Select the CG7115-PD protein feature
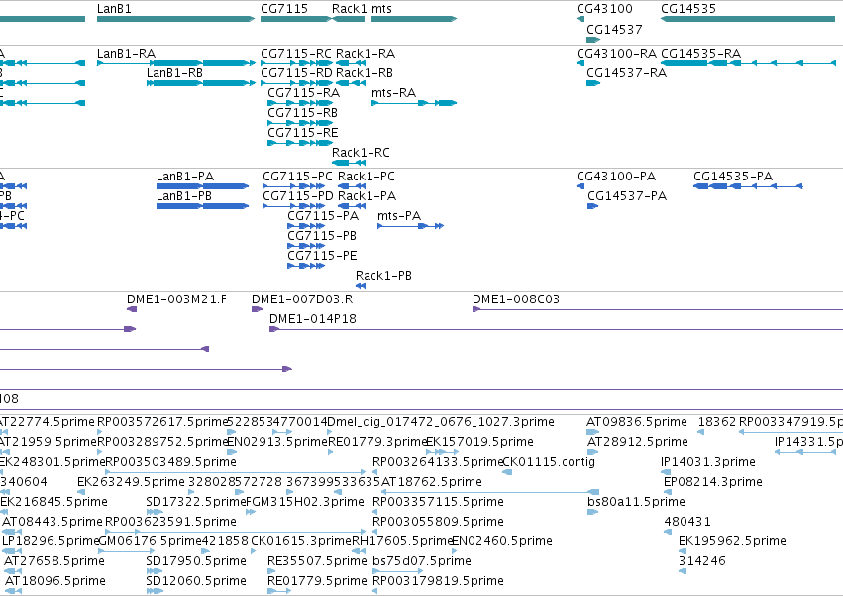Screen dimensions: 843x596 pos(293,206)
